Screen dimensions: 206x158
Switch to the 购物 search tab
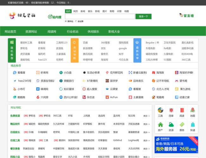(112, 11)
